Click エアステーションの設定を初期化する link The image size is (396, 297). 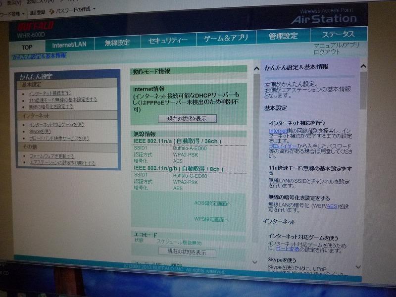[x=63, y=163]
